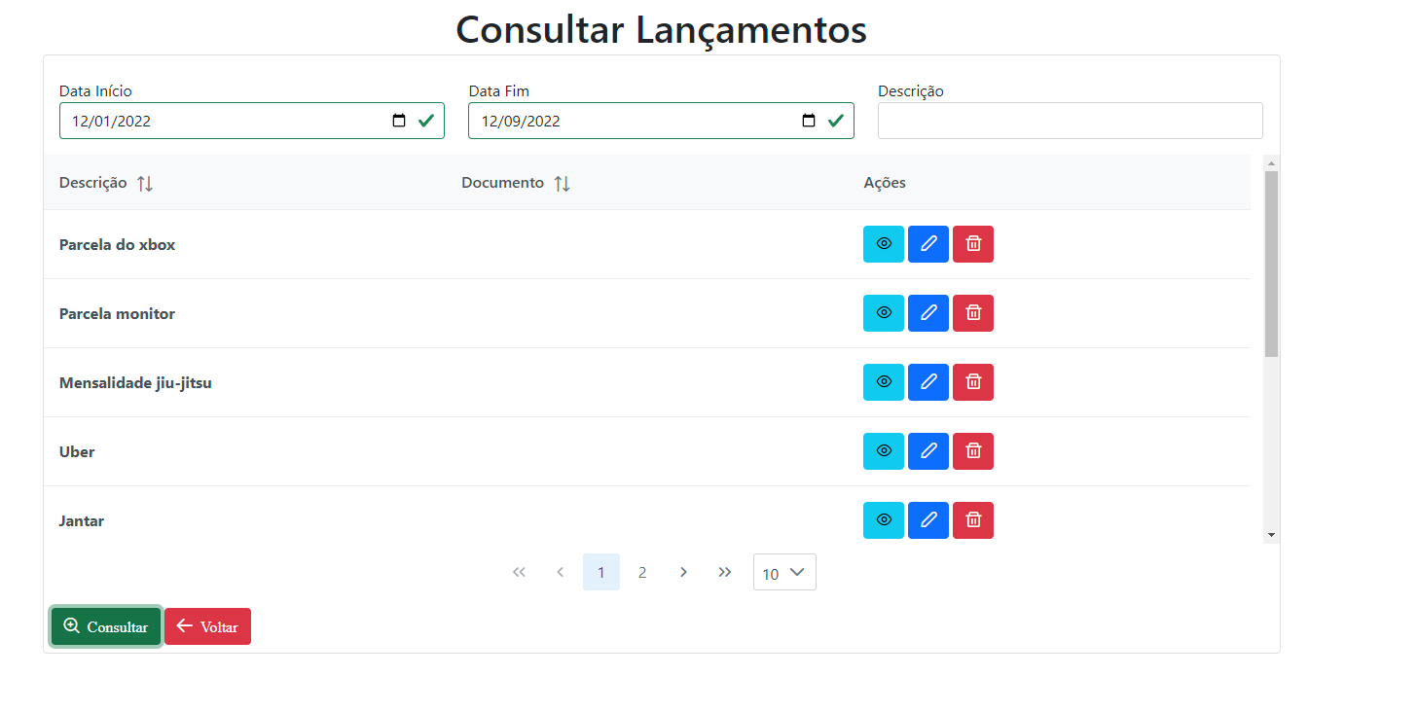The image size is (1418, 712).
Task: View details of Parcela do xbox
Action: (883, 243)
